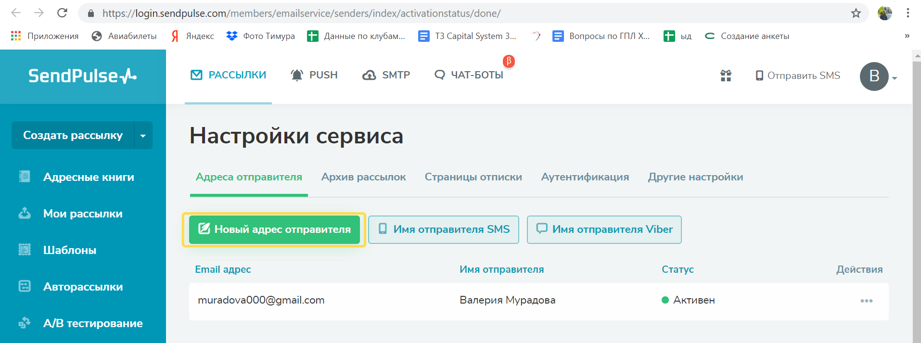Open the ыд bookmark
Screen dimensions: 921x343
click(x=677, y=36)
